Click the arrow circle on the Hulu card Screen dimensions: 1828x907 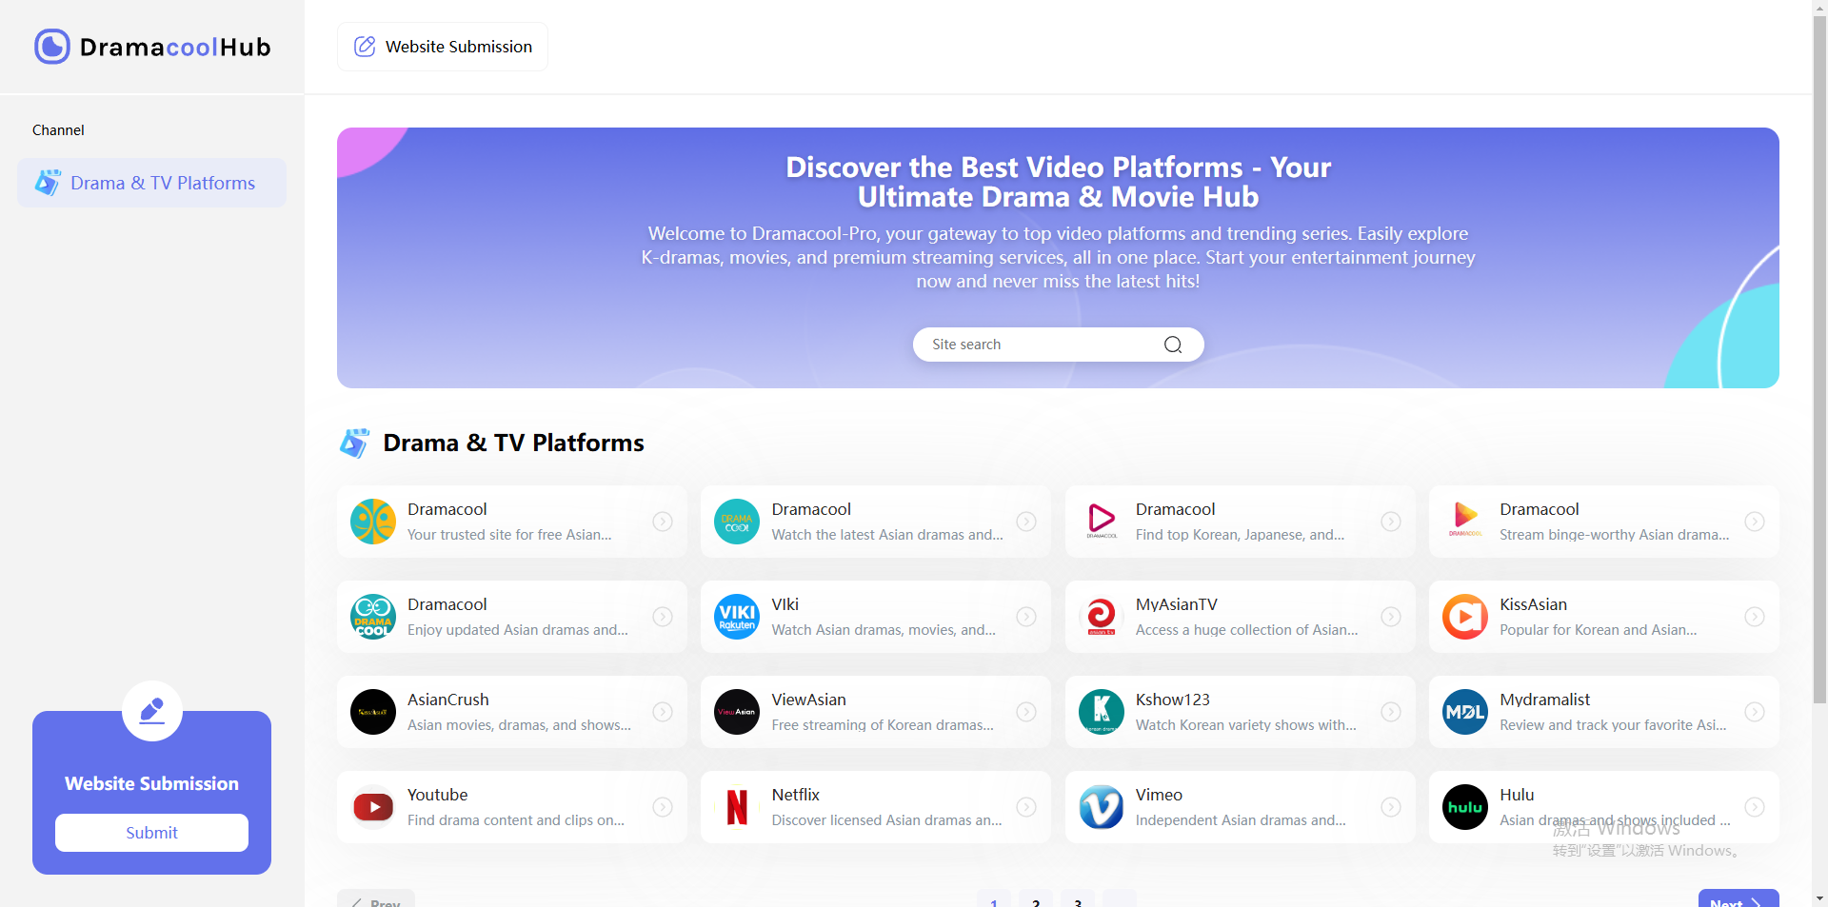click(x=1755, y=807)
